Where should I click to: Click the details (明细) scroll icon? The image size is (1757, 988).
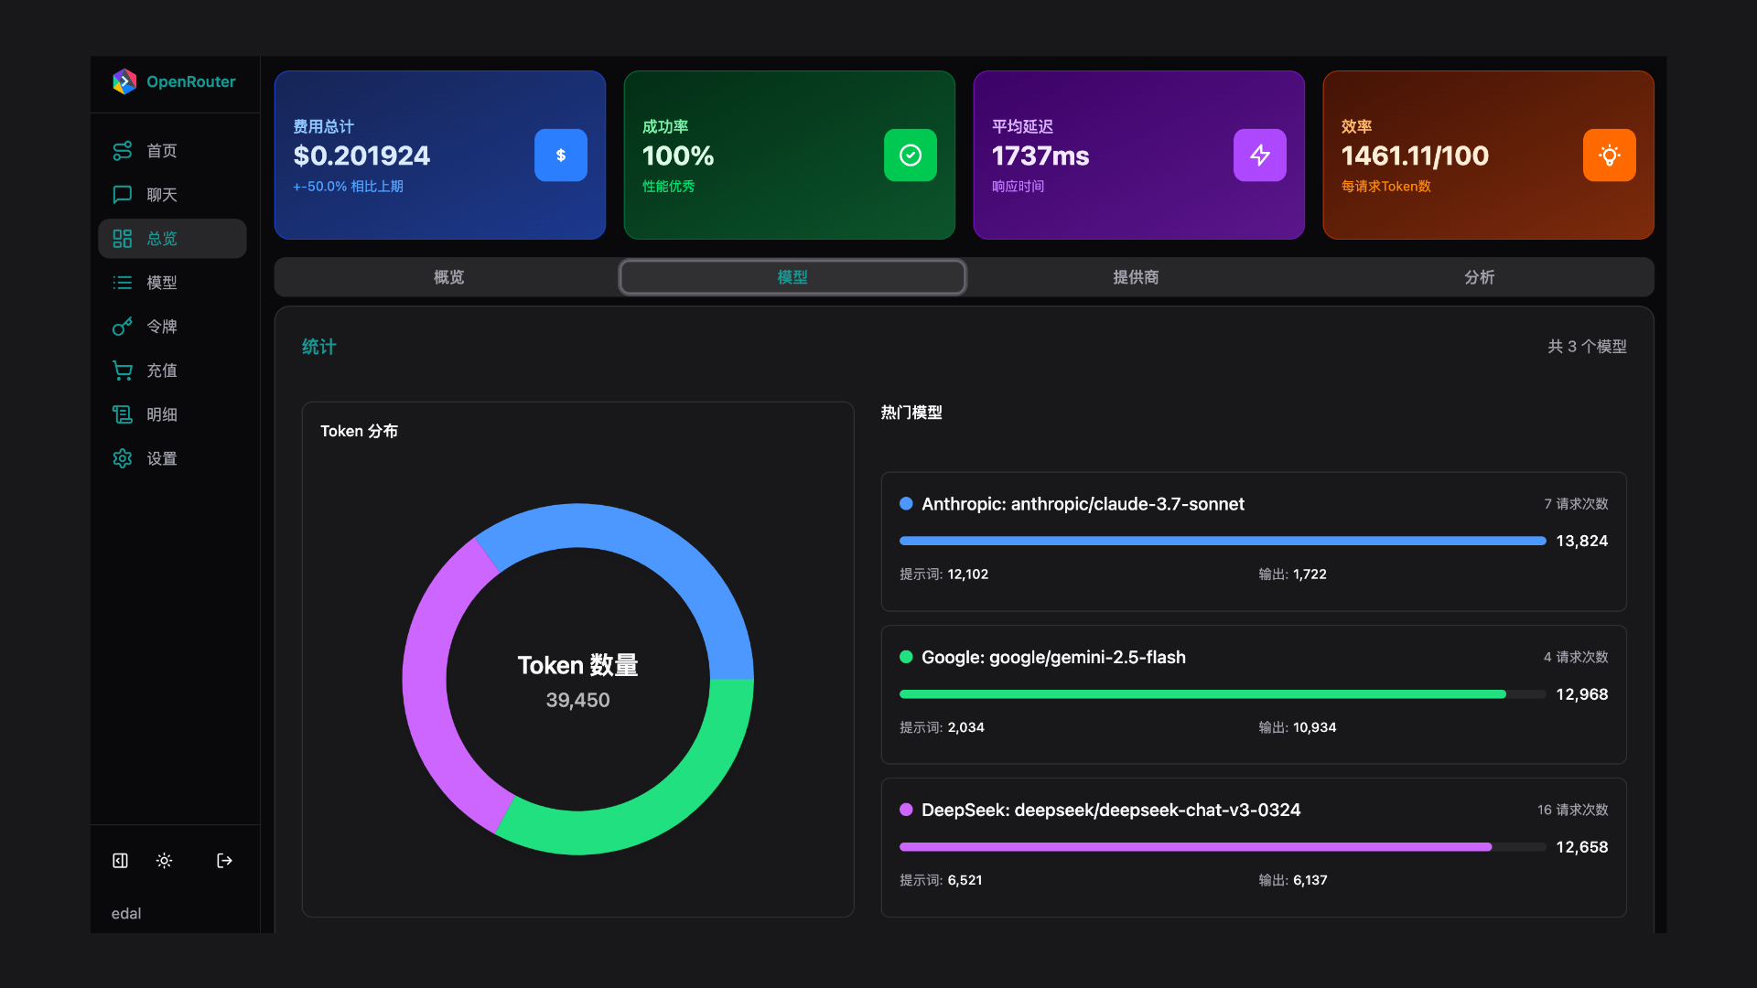[x=123, y=414]
